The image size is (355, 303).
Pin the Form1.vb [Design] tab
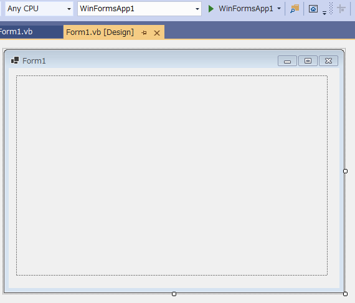[144, 33]
